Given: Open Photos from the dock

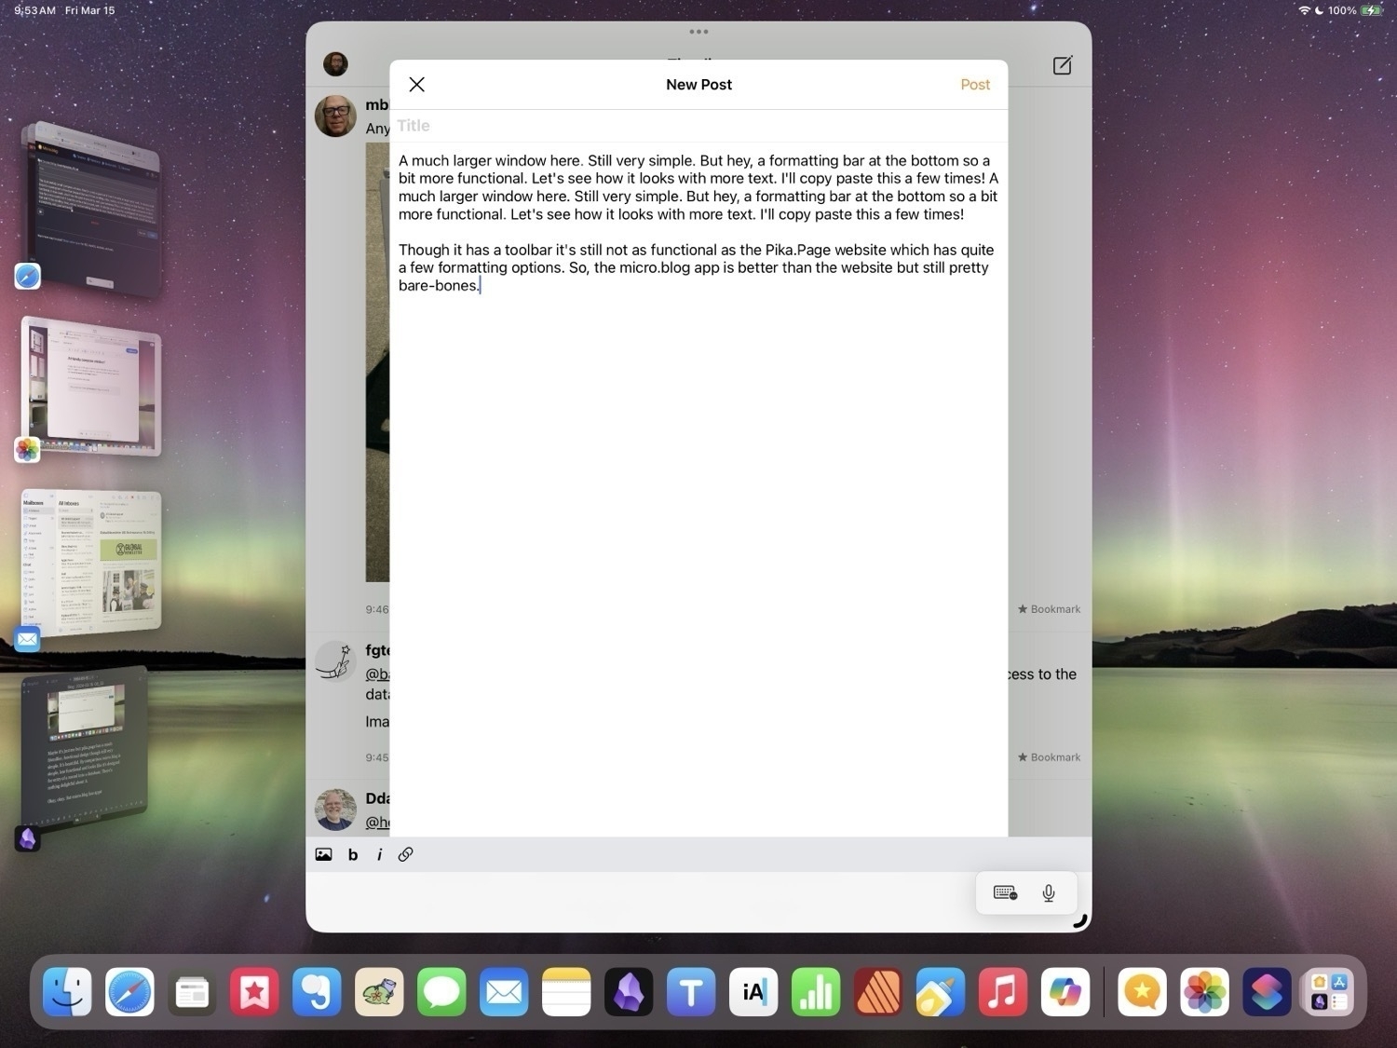Looking at the screenshot, I should point(1204,992).
